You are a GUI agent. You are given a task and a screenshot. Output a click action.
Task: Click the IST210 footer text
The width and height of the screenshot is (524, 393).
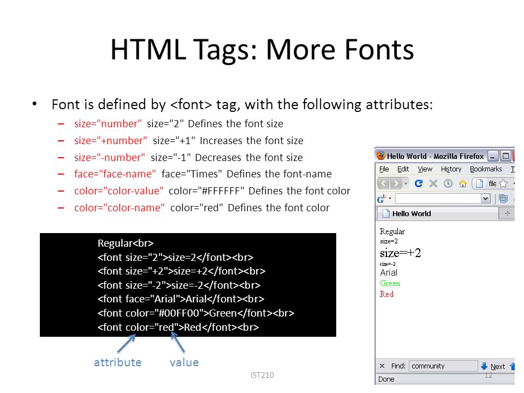tap(262, 376)
